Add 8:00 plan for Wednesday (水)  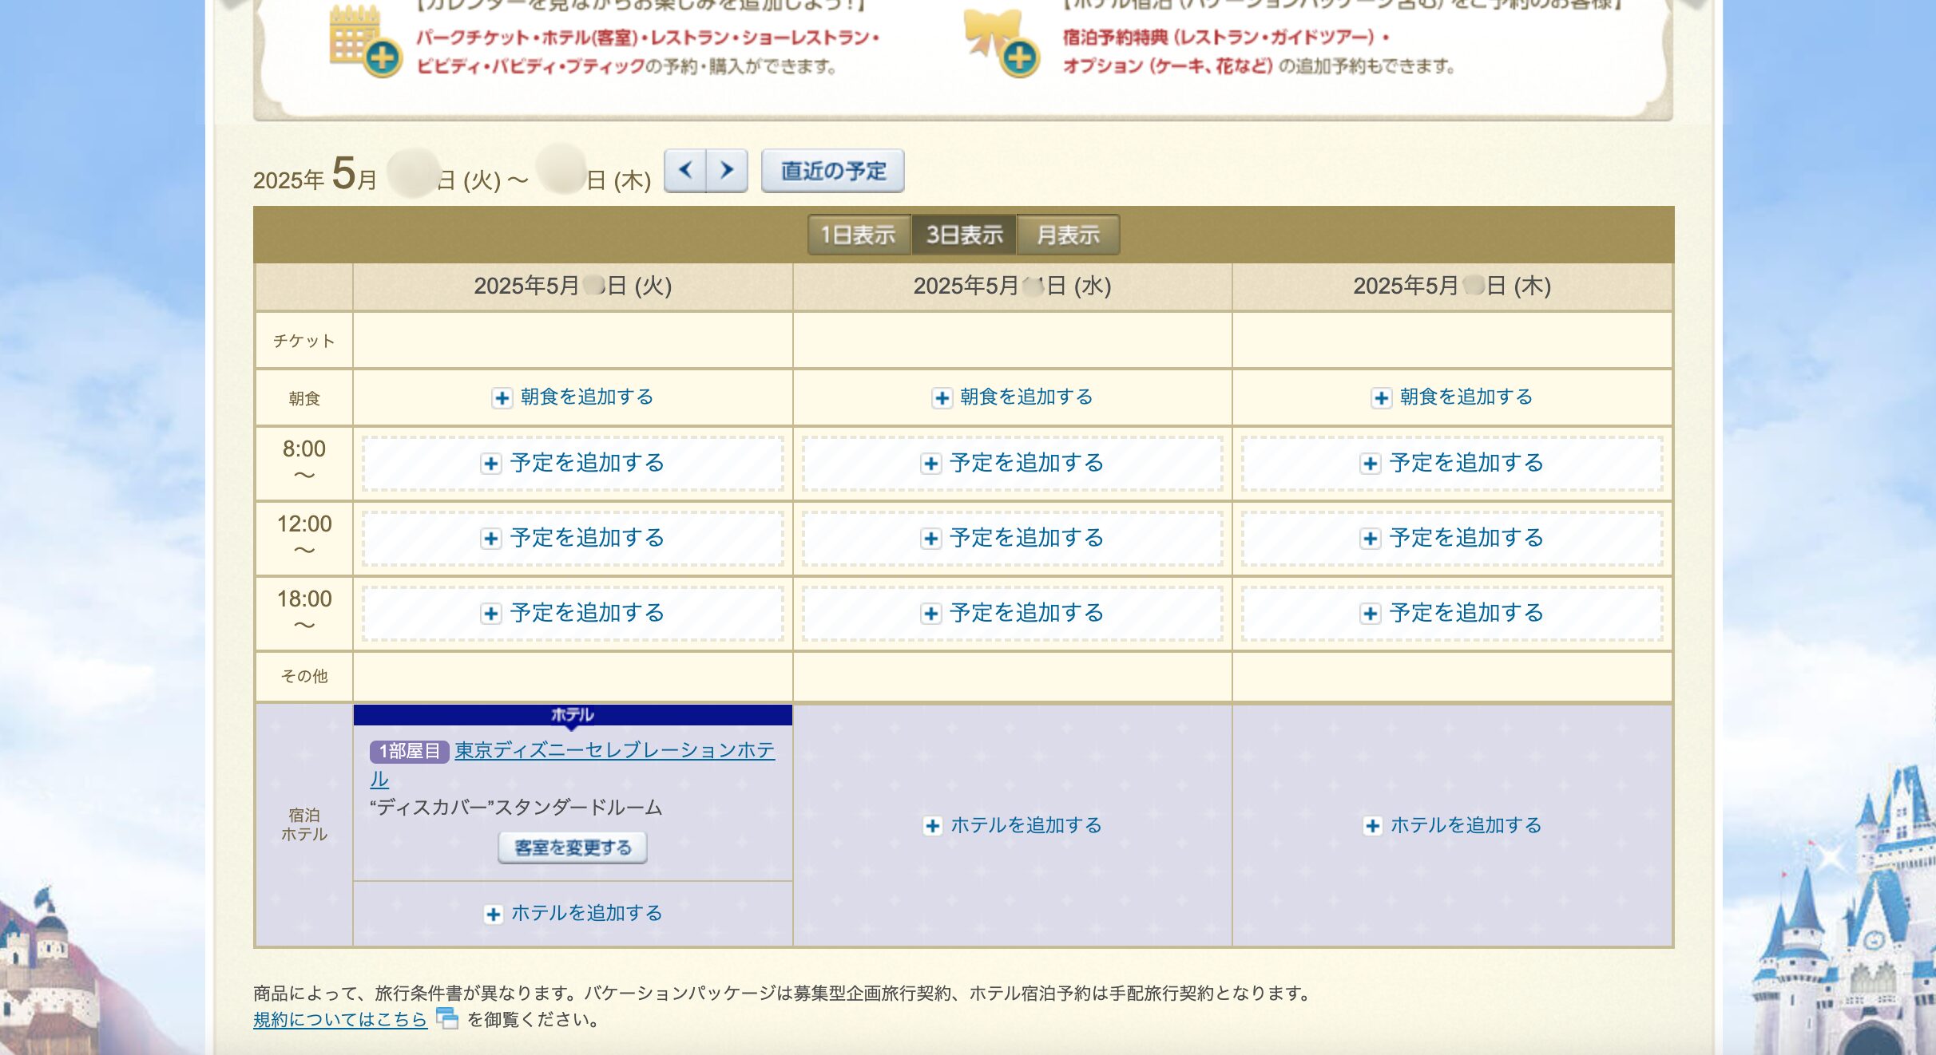(x=1012, y=463)
